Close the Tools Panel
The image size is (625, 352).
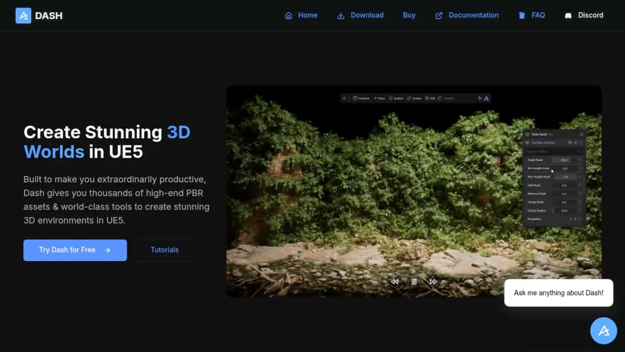click(581, 134)
